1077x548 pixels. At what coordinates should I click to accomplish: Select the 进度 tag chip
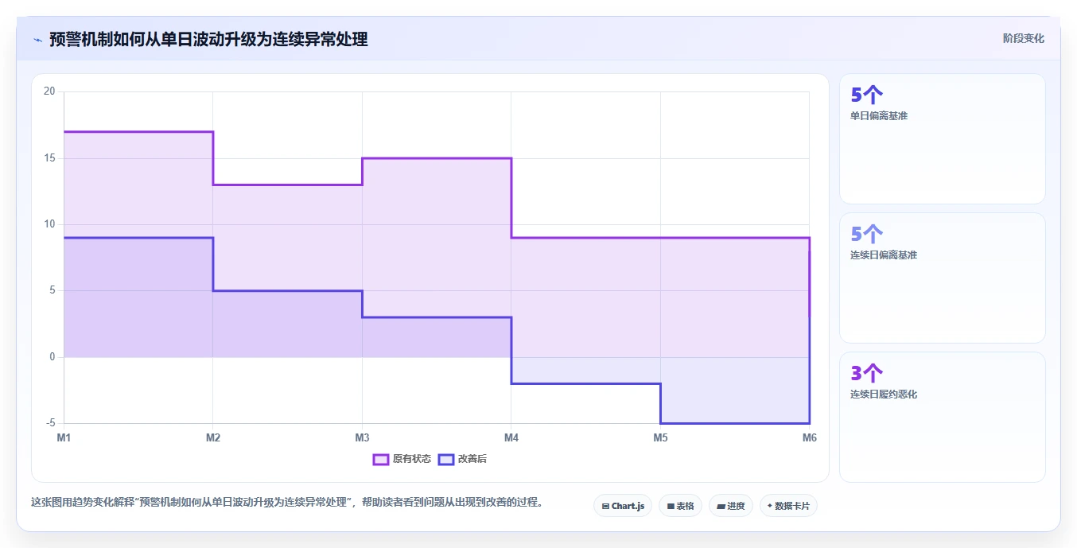(731, 506)
